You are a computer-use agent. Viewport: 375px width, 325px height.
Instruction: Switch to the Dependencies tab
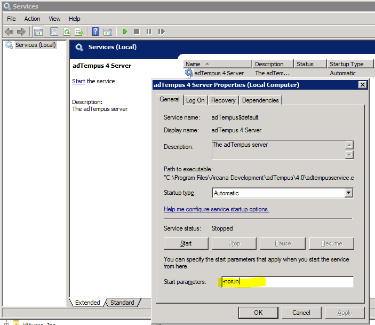coord(260,100)
